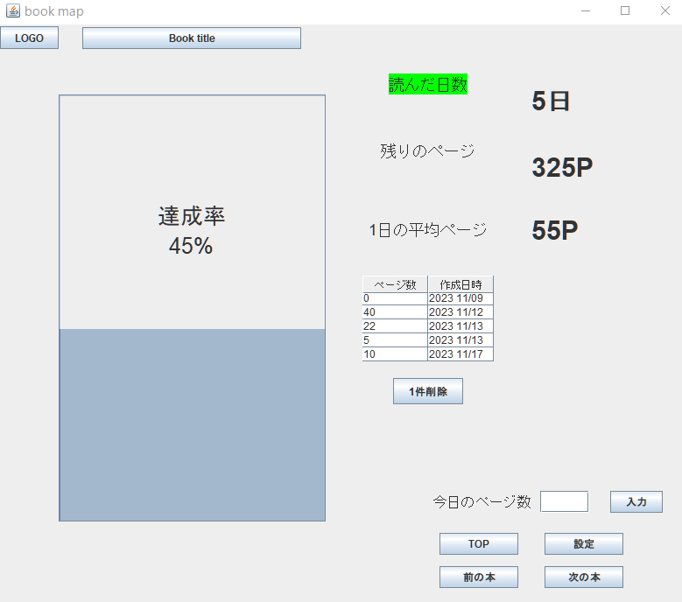The width and height of the screenshot is (682, 602).
Task: Click the 55P average value
Action: coord(554,230)
